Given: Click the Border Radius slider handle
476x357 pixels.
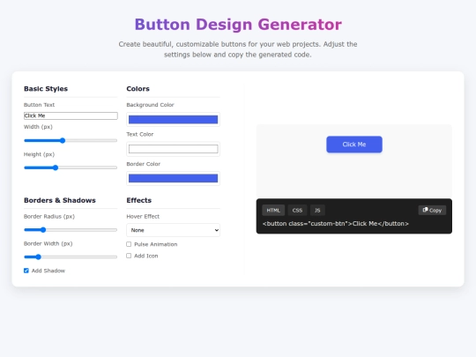Looking at the screenshot, I should (x=43, y=230).
